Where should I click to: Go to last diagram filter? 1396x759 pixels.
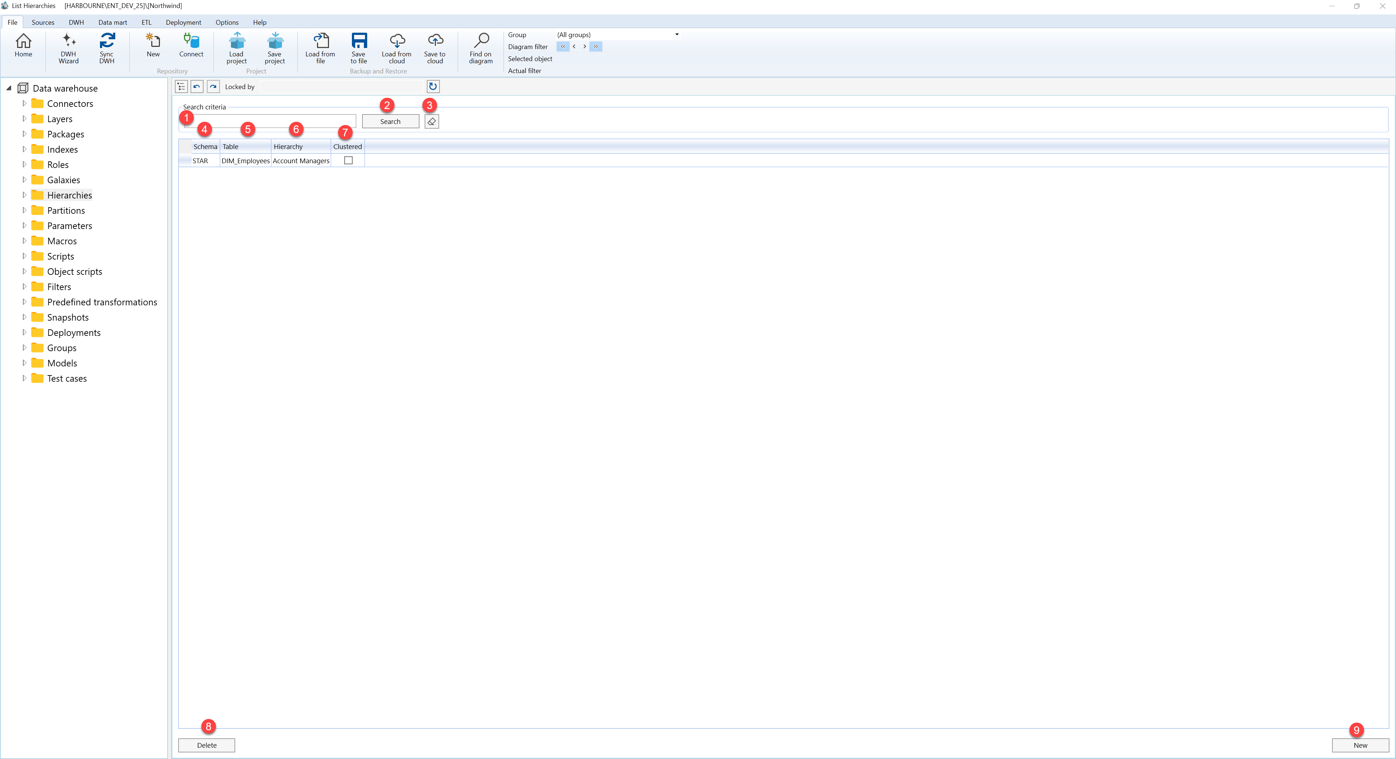click(595, 47)
